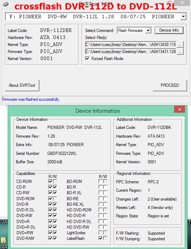Click the Extra Info value 08/07/25 PIONEER
The image size is (191, 249).
66,145
